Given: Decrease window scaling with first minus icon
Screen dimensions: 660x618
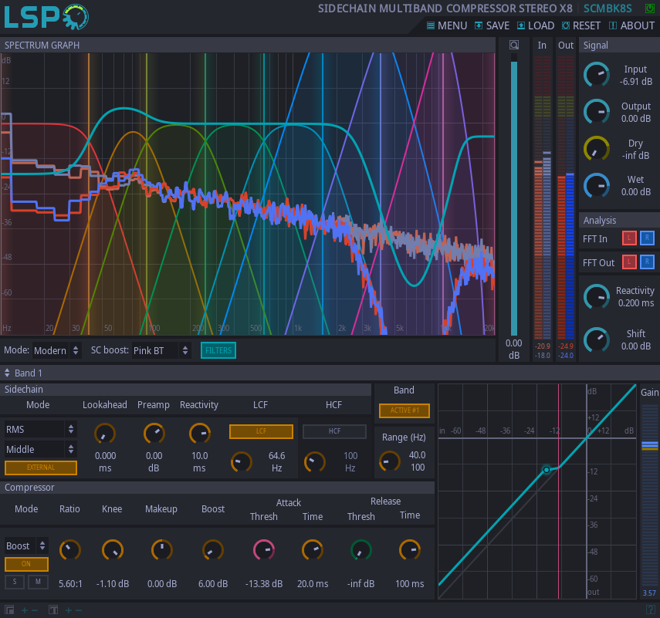Looking at the screenshot, I should tap(35, 610).
